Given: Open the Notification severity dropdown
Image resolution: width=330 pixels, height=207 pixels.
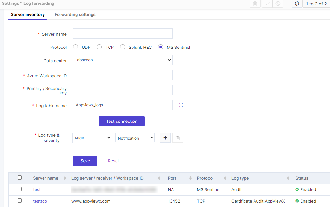Looking at the screenshot, I should click(135, 138).
